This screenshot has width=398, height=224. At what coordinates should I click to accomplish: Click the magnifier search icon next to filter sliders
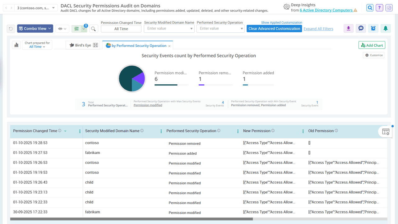click(x=93, y=29)
